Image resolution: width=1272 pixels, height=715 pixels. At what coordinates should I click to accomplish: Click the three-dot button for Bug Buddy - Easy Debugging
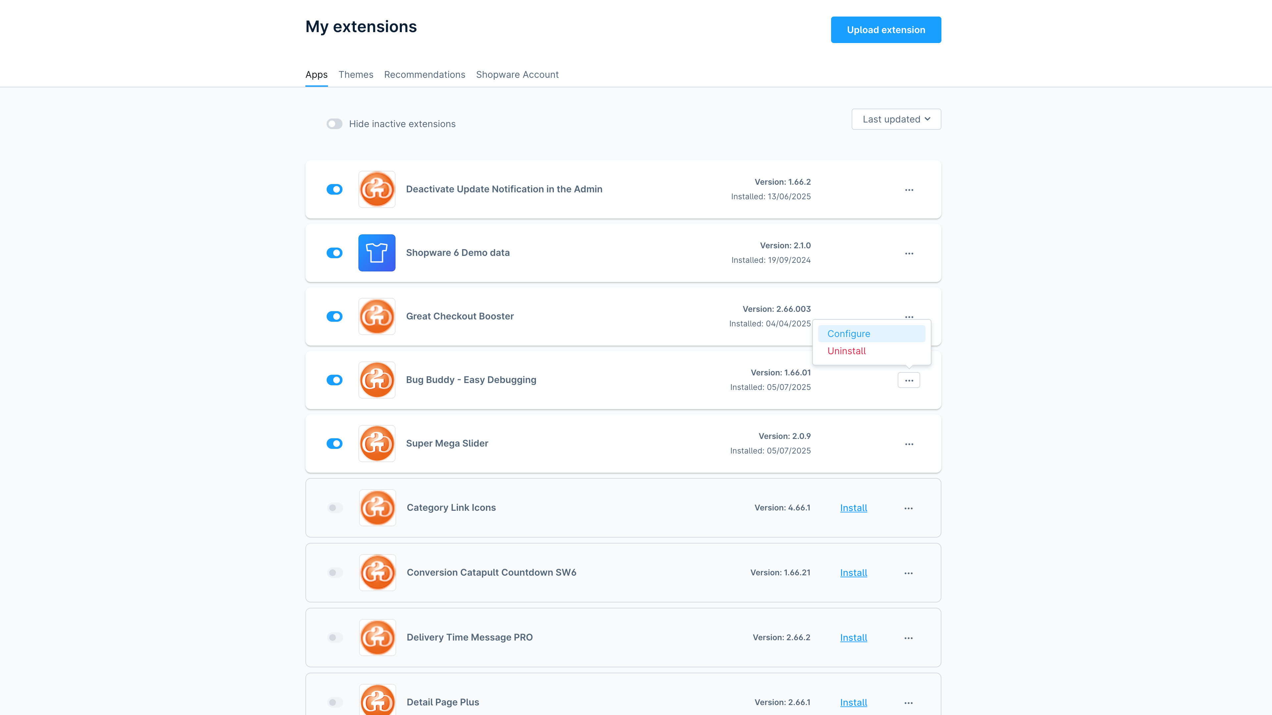tap(909, 380)
